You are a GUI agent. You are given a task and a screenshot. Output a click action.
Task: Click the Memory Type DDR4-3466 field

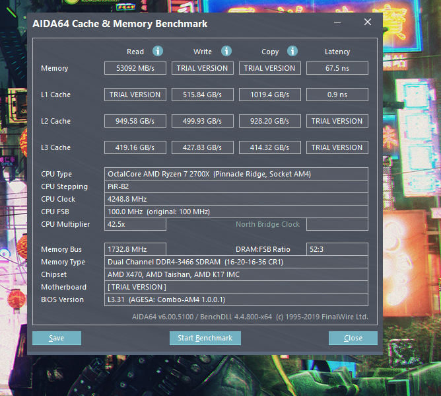(236, 262)
